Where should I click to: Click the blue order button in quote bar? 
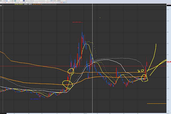(64, 2)
